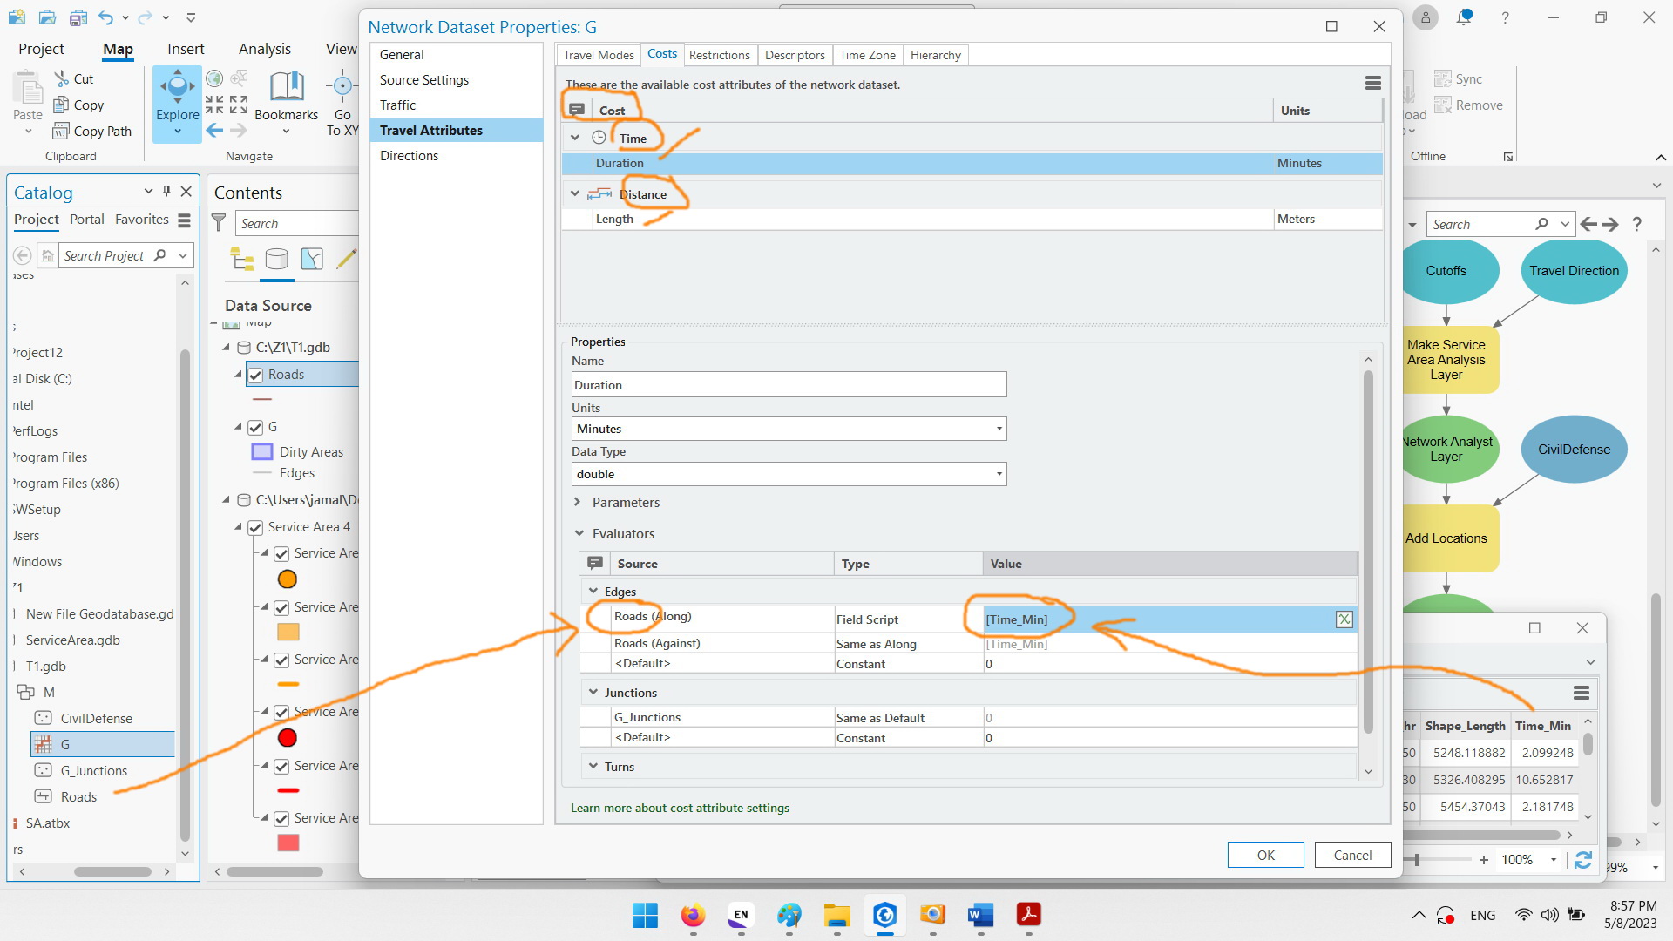Toggle the Service Area 4 group checkbox
1673x941 pixels.
pos(255,528)
